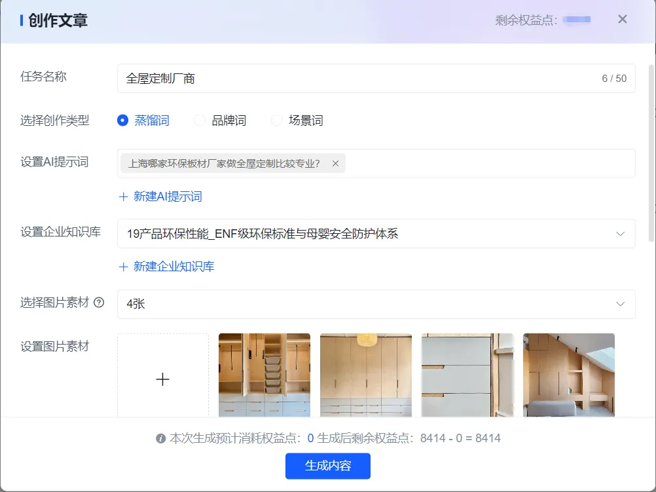Click the 任务名称 input field

[x=360, y=79]
